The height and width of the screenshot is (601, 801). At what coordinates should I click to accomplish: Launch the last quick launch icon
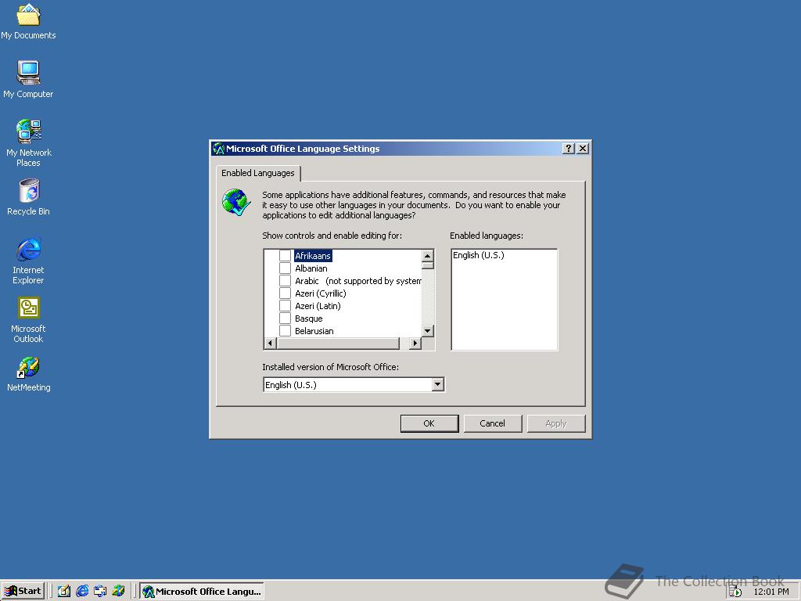click(118, 591)
